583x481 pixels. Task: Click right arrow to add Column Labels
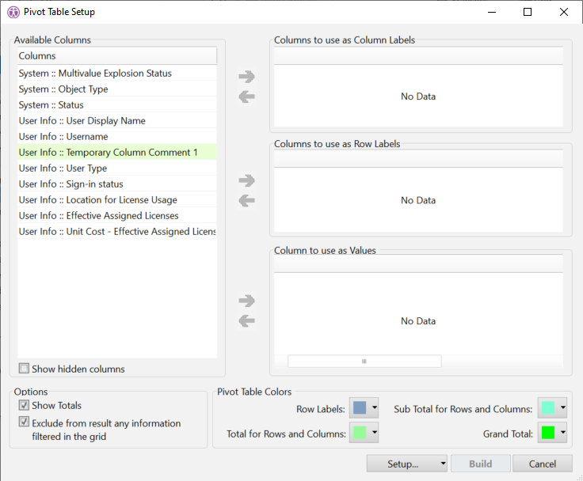pos(246,77)
